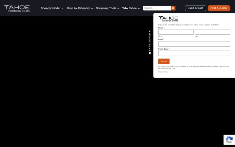Click the envelope icon on Email Signup tab
Viewport: 235px width, 147px height.
pyautogui.click(x=150, y=53)
